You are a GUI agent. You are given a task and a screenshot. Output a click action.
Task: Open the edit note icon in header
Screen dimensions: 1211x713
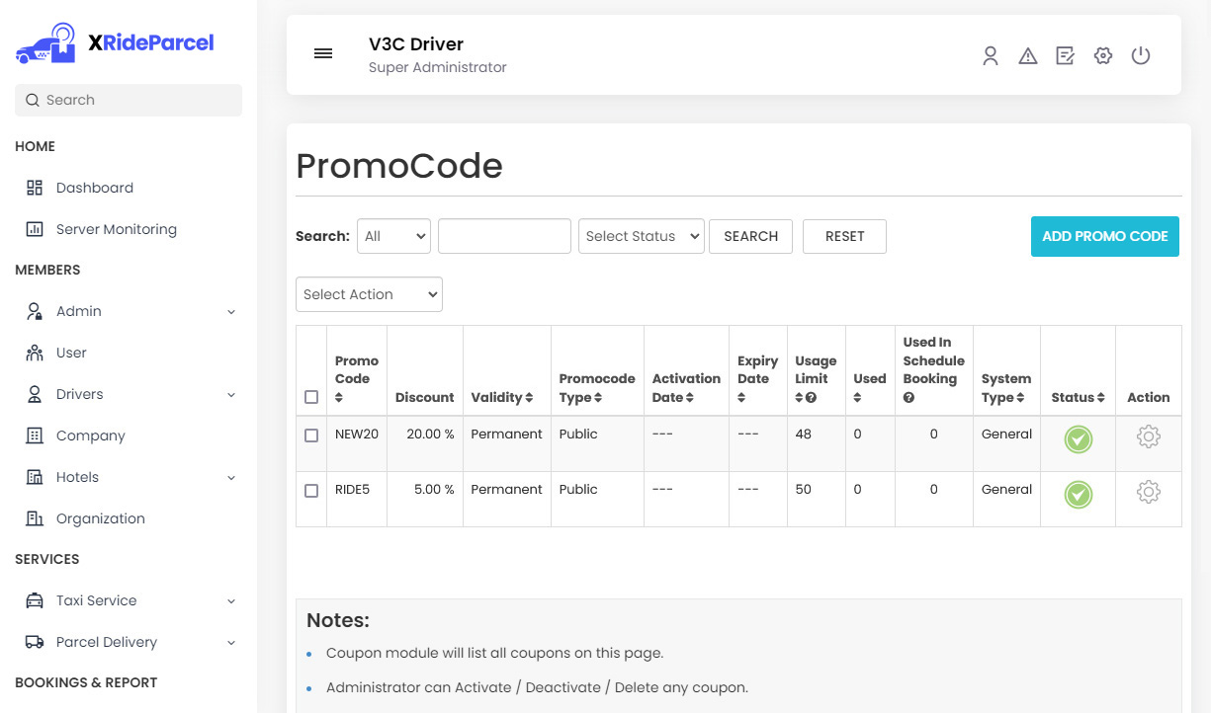point(1065,56)
